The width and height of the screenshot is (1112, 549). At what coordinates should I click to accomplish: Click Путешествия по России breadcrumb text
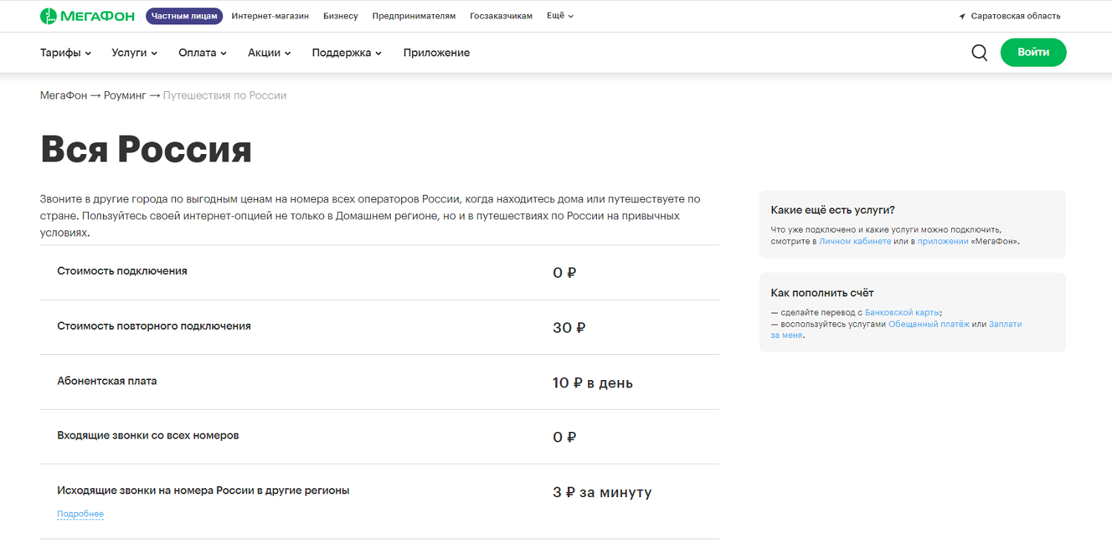coord(225,96)
